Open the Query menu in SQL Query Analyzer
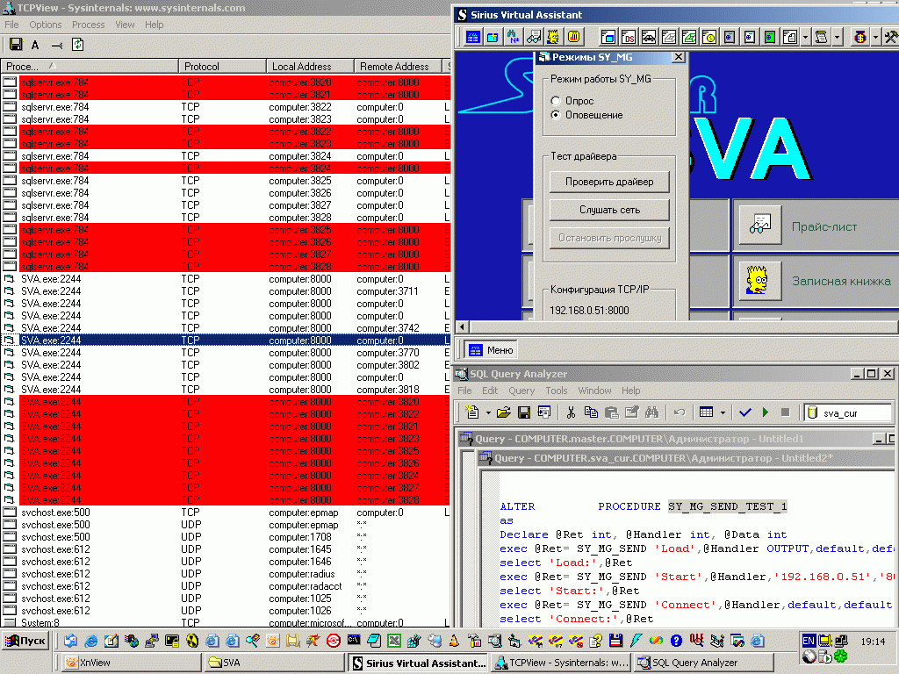899x674 pixels. 521,391
